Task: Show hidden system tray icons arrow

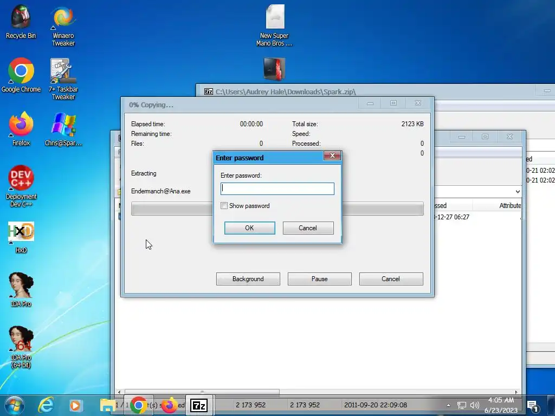Action: click(448, 405)
